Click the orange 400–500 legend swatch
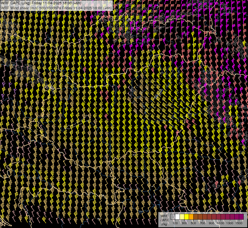248x228 pixels. click(x=191, y=217)
